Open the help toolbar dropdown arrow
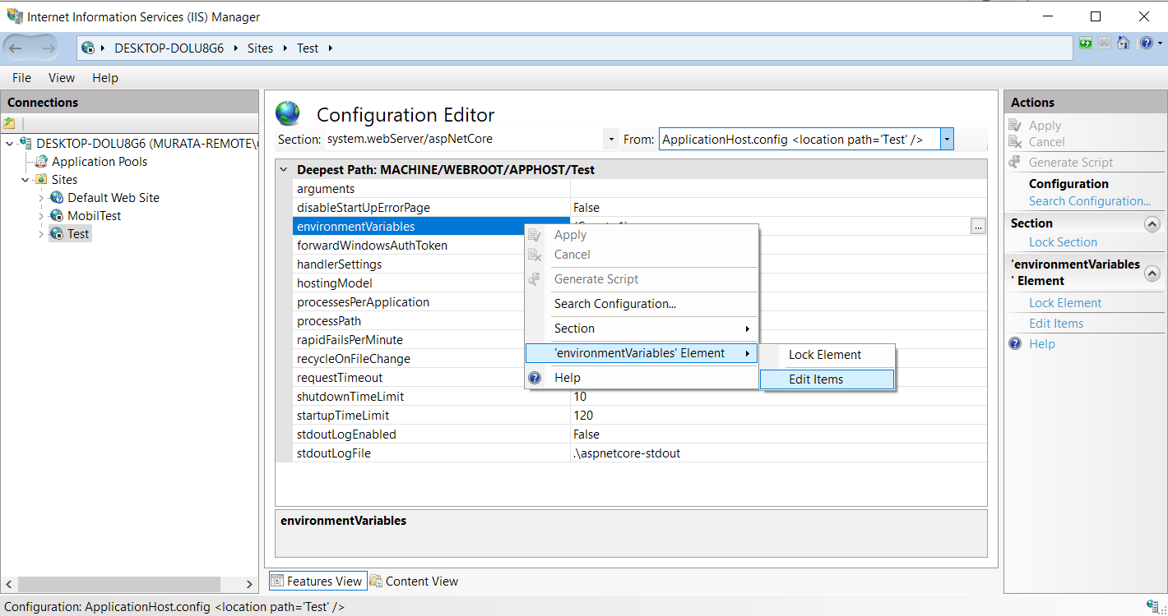Viewport: 1168px width, 616px height. [x=1158, y=43]
